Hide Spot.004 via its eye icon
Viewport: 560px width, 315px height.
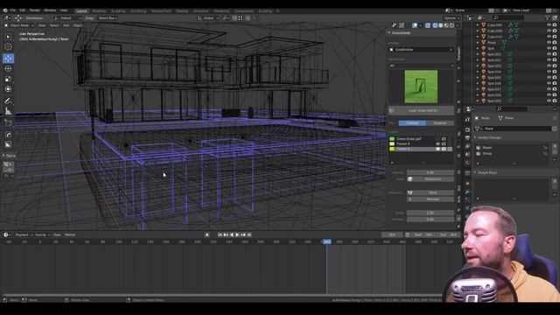[549, 72]
